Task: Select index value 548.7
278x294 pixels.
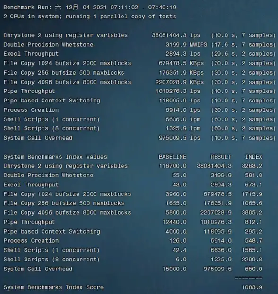Action: point(253,241)
